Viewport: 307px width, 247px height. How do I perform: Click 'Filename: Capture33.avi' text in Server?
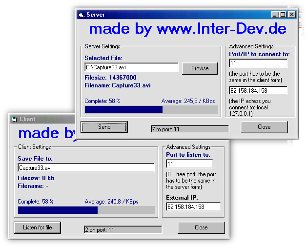(x=118, y=85)
